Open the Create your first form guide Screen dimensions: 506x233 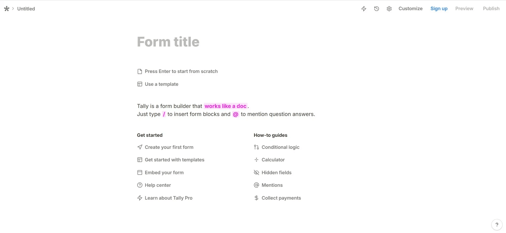point(165,147)
